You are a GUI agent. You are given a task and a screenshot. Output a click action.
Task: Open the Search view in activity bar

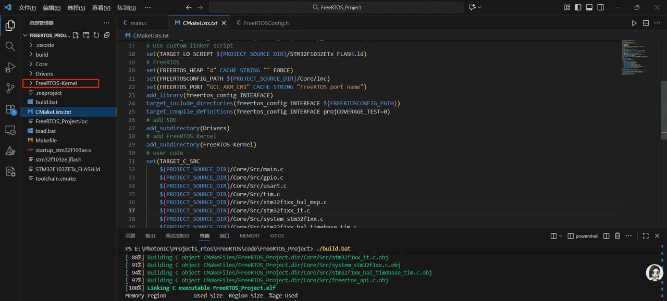pos(10,46)
